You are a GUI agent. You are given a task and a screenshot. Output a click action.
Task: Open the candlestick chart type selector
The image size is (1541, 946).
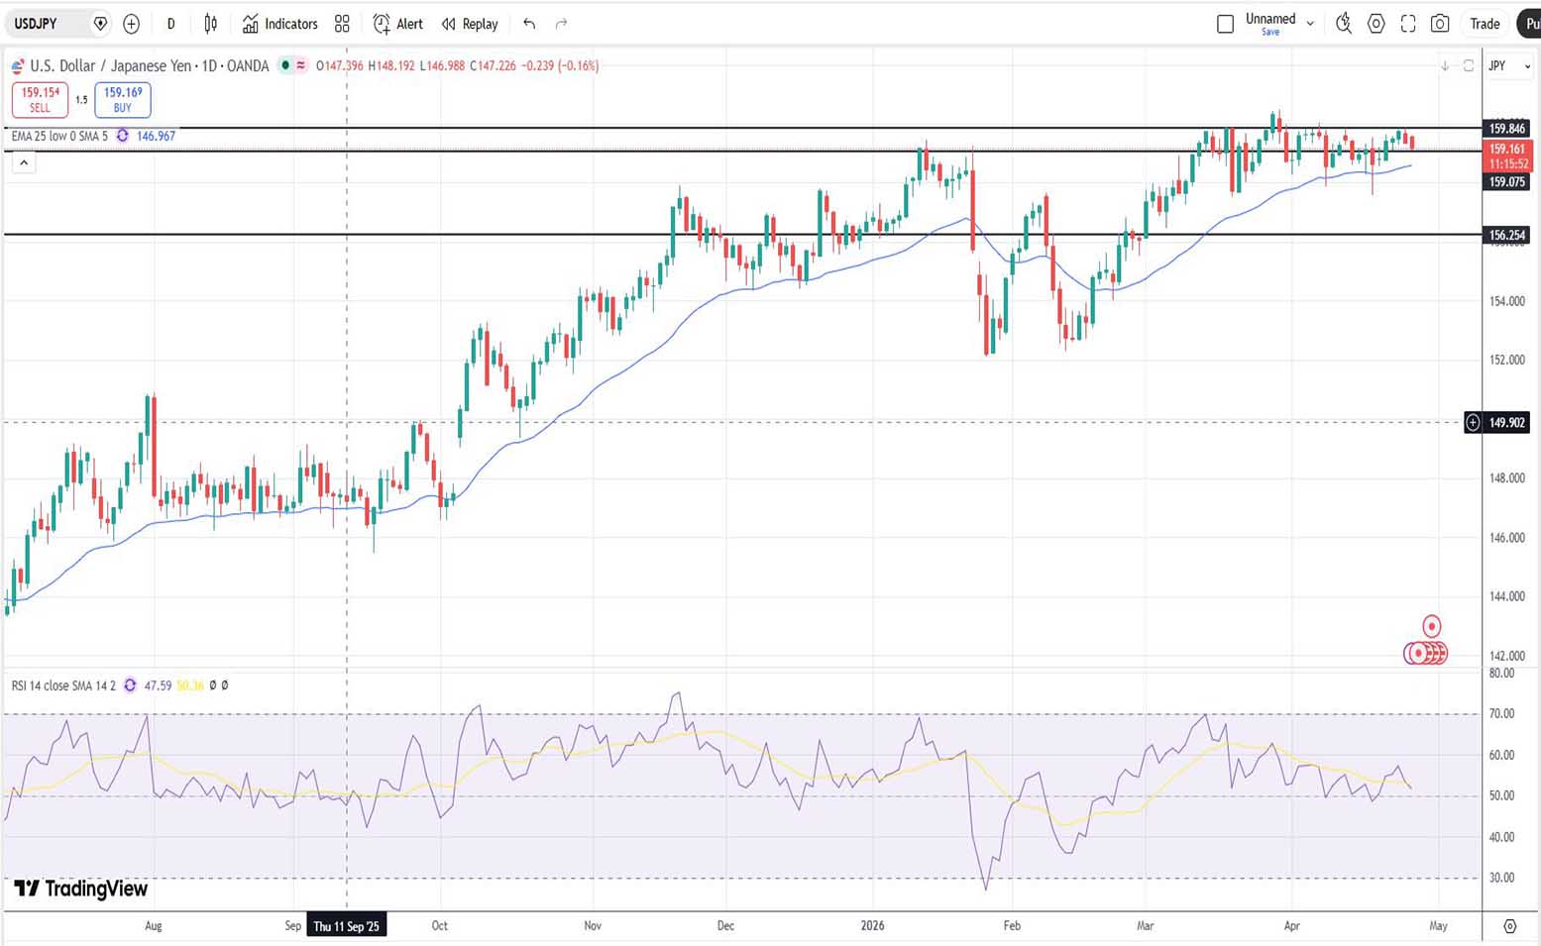[x=210, y=24]
